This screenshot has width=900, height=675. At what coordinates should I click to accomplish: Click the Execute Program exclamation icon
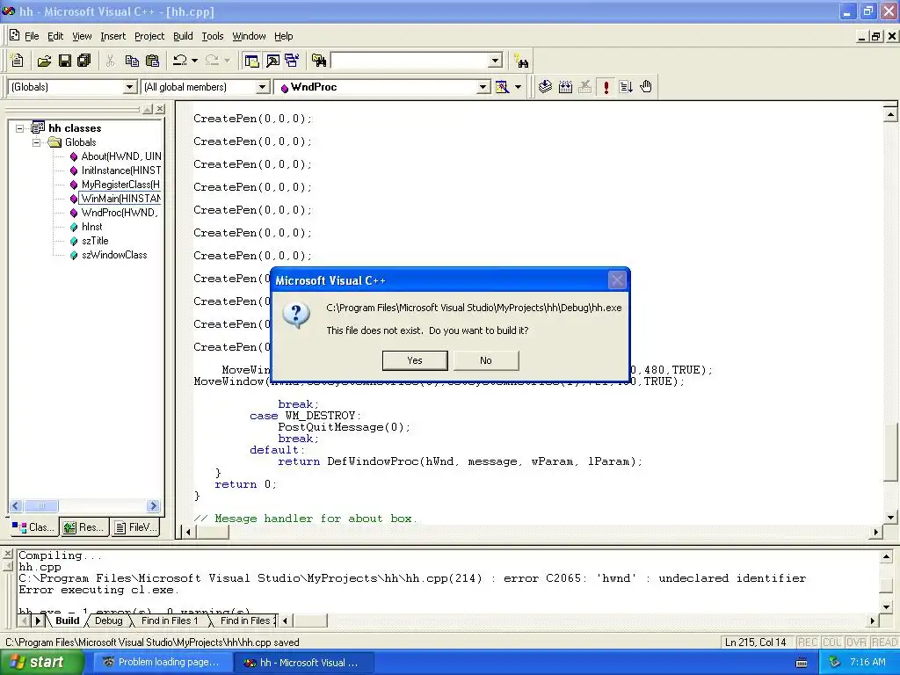(606, 87)
